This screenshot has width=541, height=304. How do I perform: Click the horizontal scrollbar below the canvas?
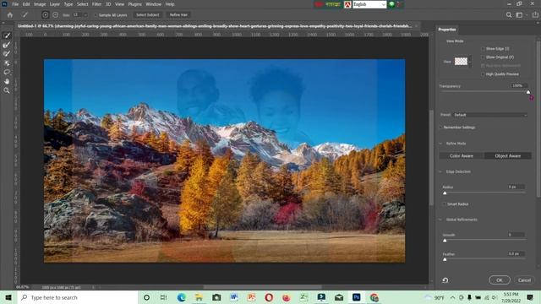[x=262, y=287]
